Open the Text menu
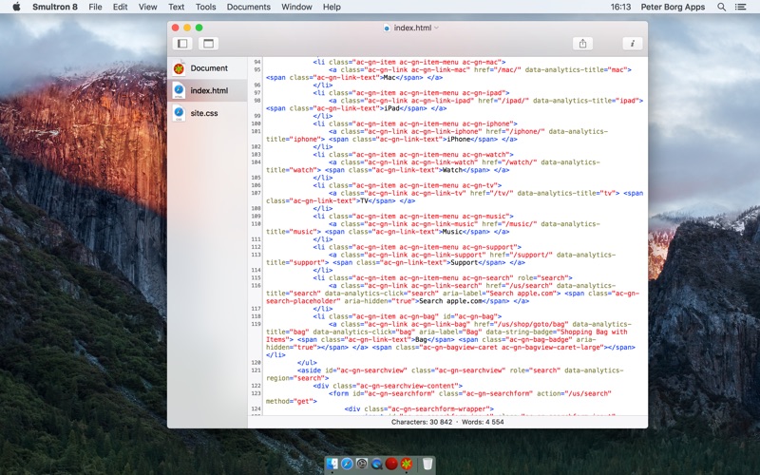This screenshot has height=475, width=760. 176,7
